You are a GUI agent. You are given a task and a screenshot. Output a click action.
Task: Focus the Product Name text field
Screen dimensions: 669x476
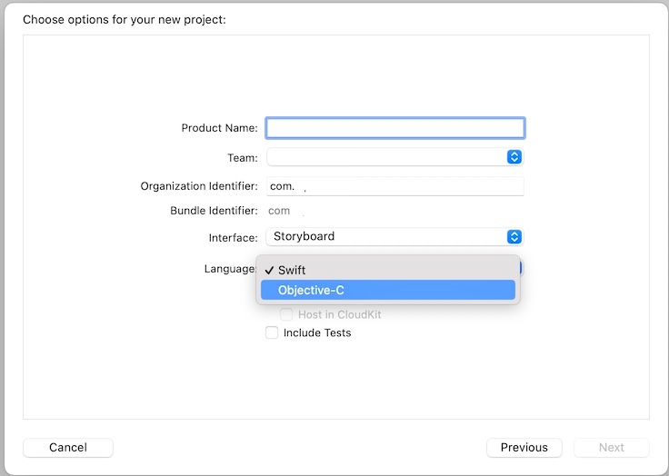coord(394,128)
